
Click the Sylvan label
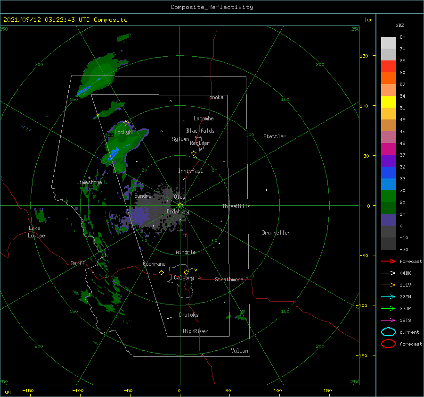pos(180,139)
